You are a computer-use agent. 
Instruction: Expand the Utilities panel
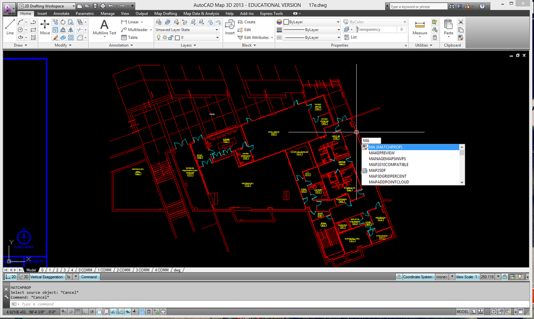click(424, 45)
